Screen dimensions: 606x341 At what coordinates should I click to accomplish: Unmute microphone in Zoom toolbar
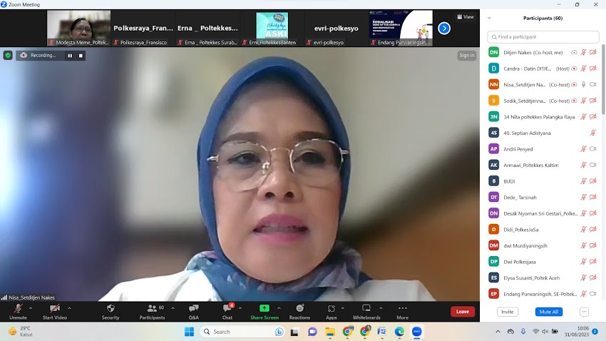pos(18,312)
